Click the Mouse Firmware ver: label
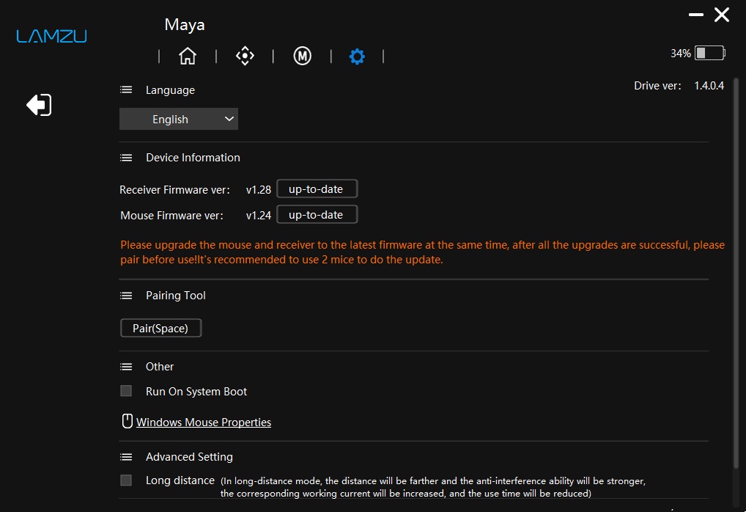Image resolution: width=746 pixels, height=512 pixels. point(171,215)
